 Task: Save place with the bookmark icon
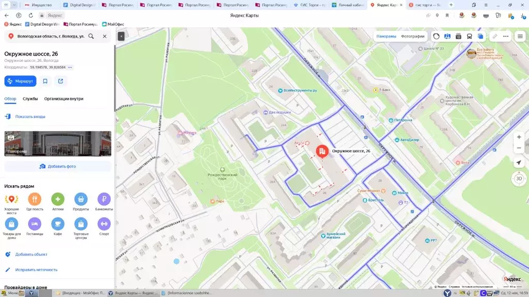tap(45, 81)
